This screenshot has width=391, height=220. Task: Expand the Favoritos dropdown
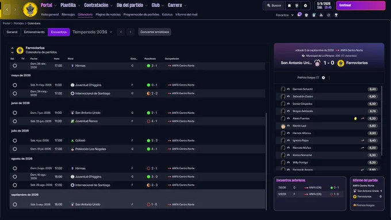coord(285,15)
